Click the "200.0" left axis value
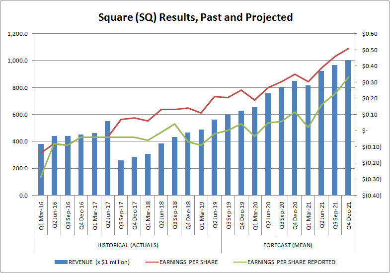The height and width of the screenshot is (273, 390). pos(20,168)
